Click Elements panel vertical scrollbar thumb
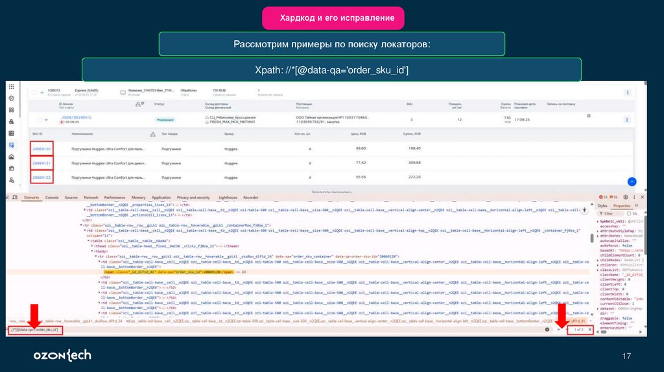Viewport: 664px width, 372px height. coord(591,238)
